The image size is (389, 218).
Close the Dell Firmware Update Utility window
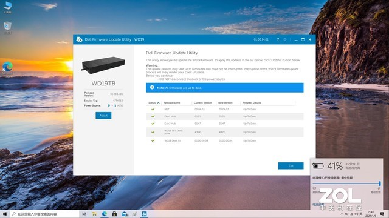[310, 39]
